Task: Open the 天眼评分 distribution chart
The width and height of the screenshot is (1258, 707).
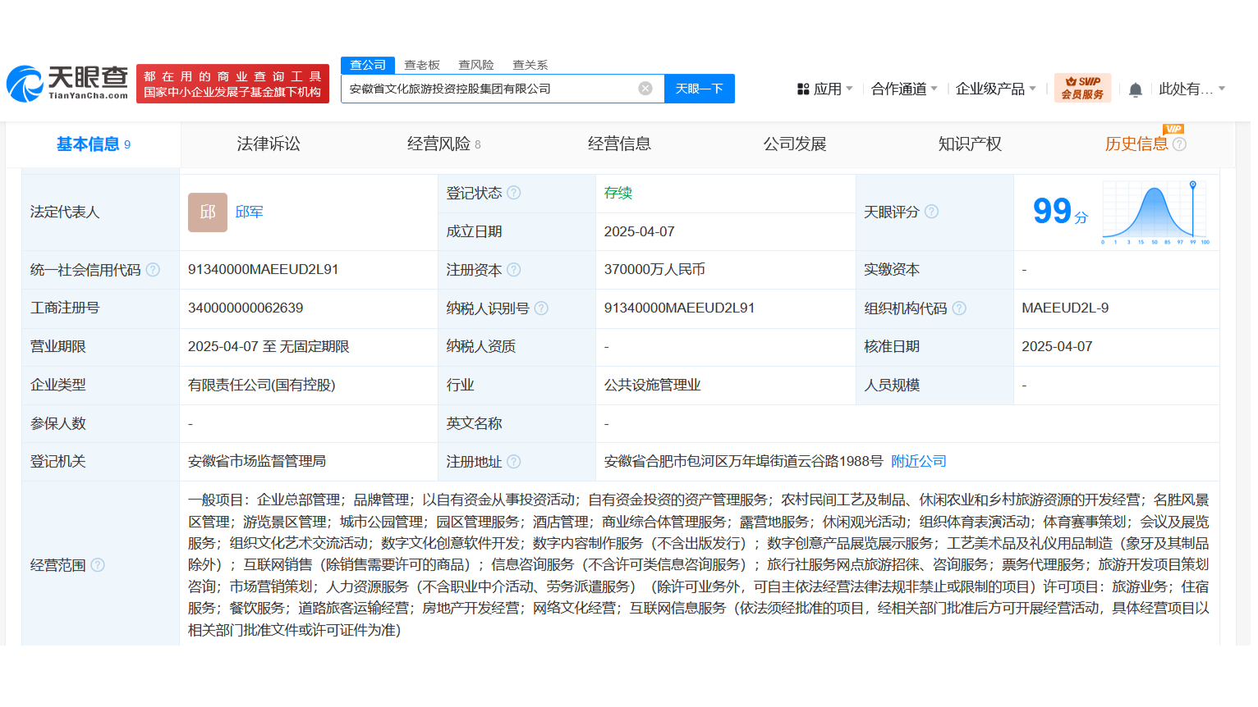Action: tap(1156, 212)
